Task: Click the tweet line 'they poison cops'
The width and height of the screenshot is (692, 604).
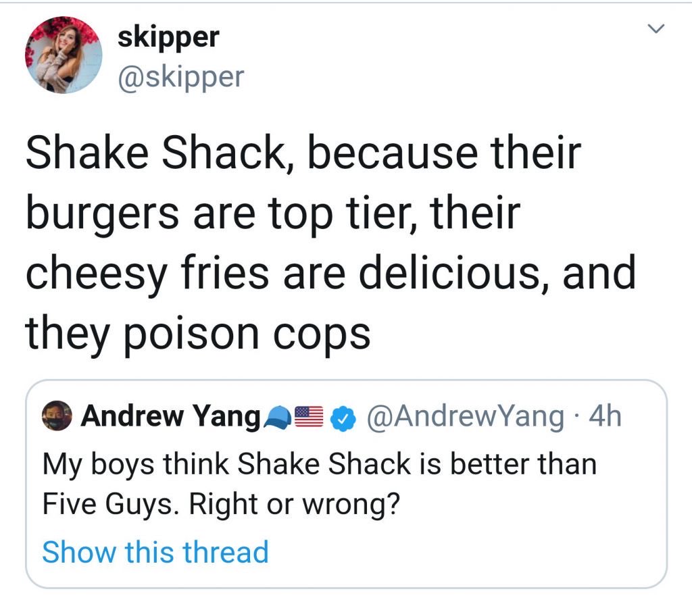Action: tap(198, 334)
